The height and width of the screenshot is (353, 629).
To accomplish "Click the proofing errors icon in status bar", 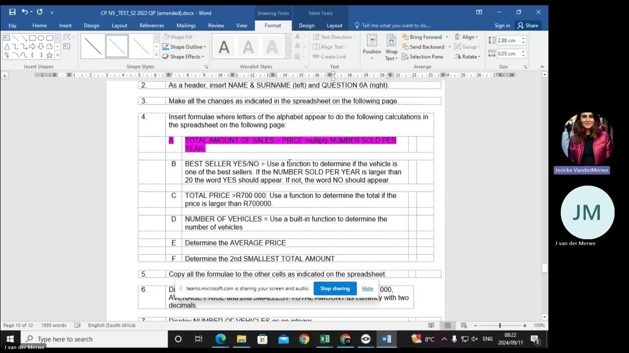I will click(x=77, y=326).
